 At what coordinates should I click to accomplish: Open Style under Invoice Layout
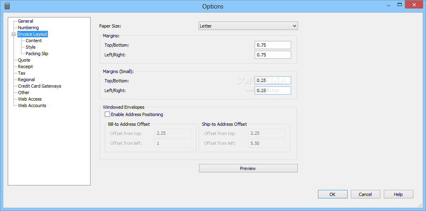tap(31, 47)
